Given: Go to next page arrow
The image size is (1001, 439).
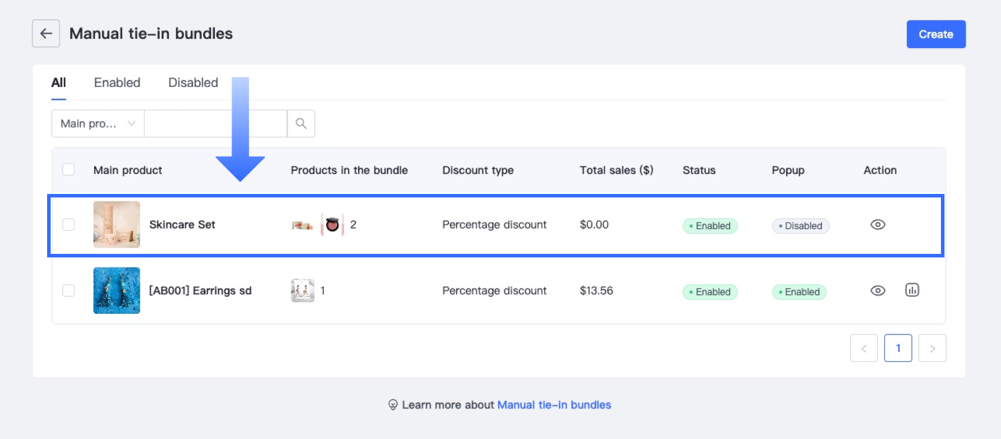Looking at the screenshot, I should 932,348.
